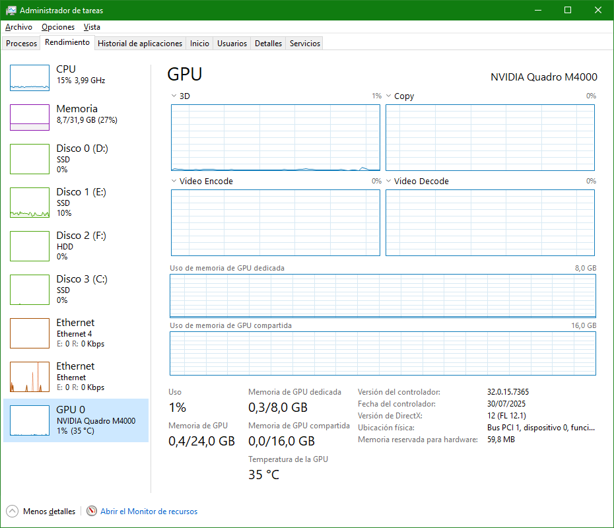The height and width of the screenshot is (528, 614).
Task: Select the second Ethernet adapter graph thumbnail
Action: (30, 376)
